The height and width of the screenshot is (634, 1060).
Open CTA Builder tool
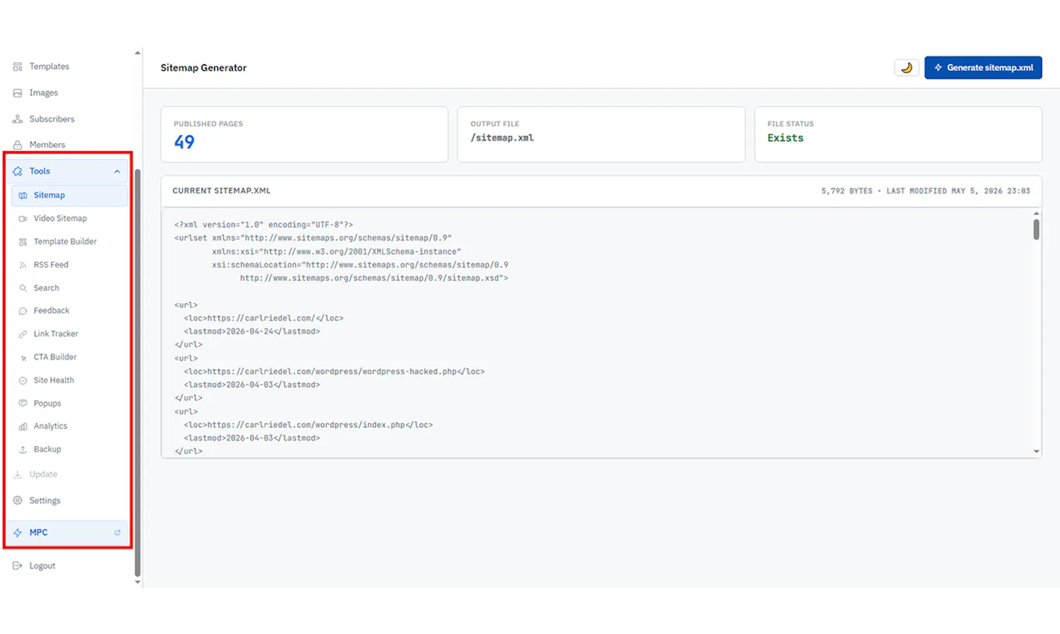[x=55, y=357]
